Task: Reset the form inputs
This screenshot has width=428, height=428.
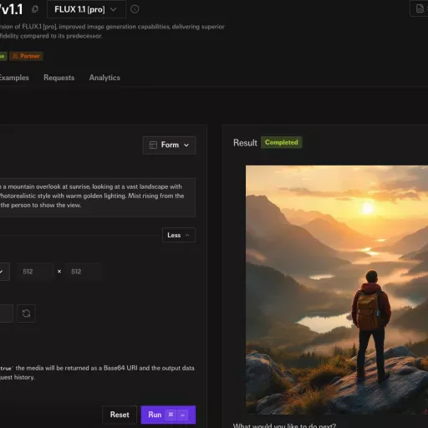Action: [x=120, y=415]
